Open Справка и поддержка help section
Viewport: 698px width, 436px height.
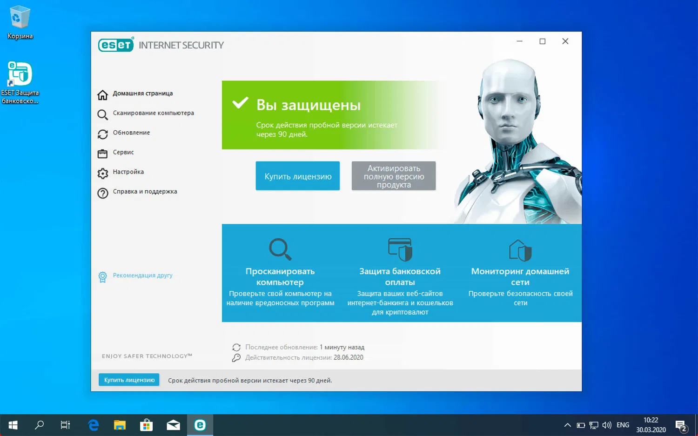click(145, 191)
